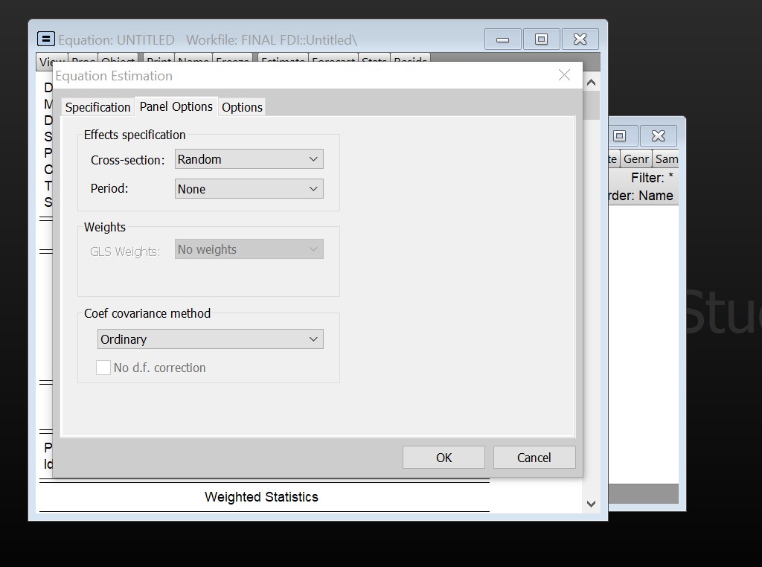This screenshot has width=762, height=567.
Task: Tick the No d.f. correction checkbox
Action: [x=104, y=368]
